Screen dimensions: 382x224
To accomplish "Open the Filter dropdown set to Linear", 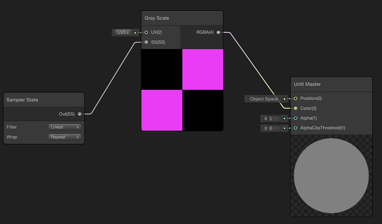I will tap(65, 127).
